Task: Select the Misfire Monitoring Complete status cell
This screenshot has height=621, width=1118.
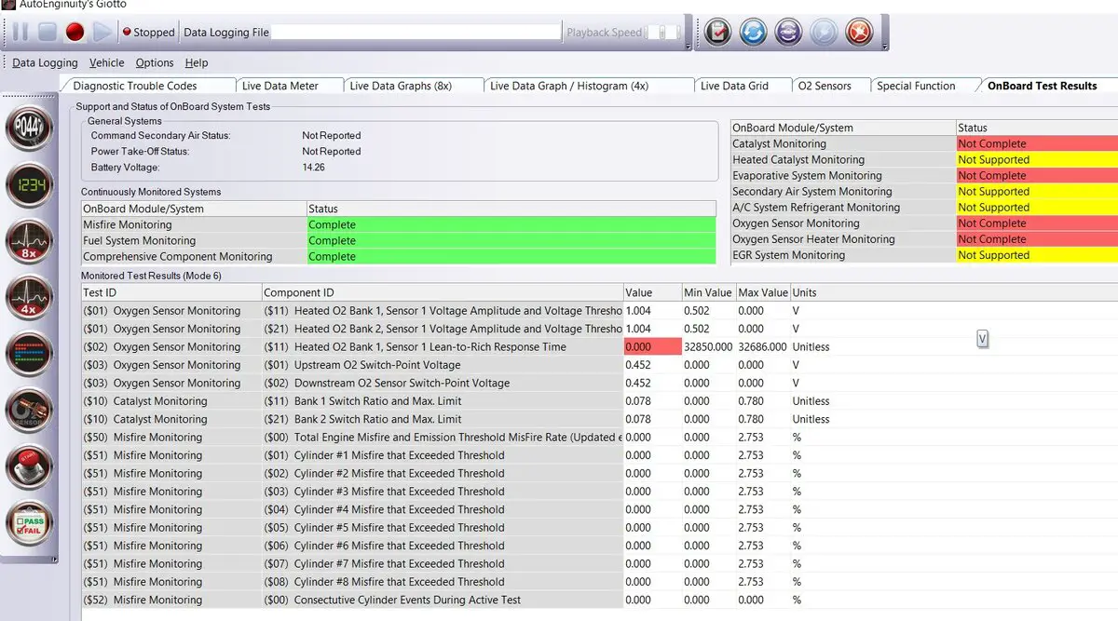Action: click(x=511, y=224)
